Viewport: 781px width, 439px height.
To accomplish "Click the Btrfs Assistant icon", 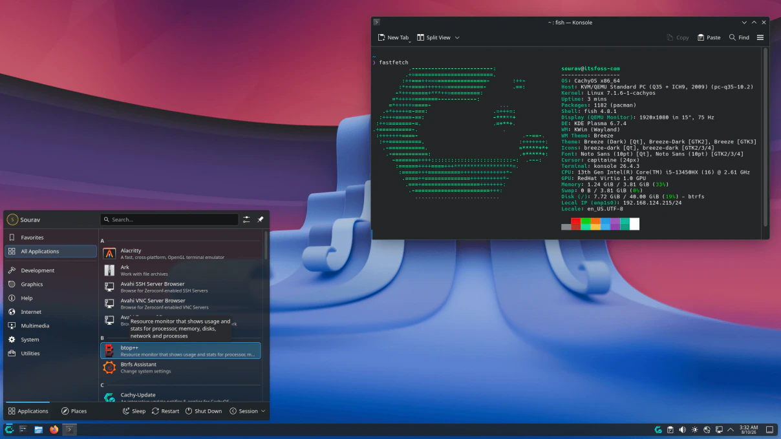I will coord(109,367).
